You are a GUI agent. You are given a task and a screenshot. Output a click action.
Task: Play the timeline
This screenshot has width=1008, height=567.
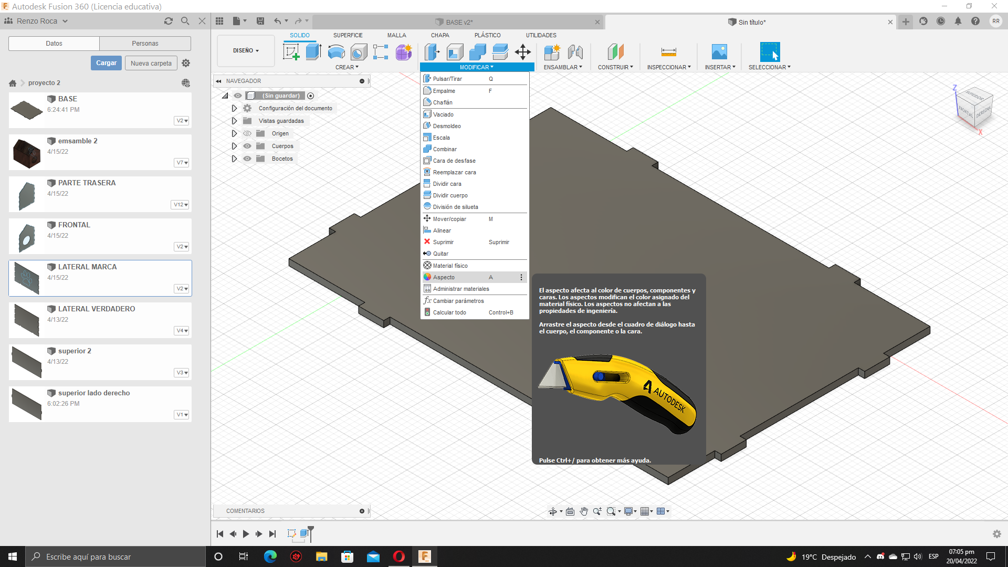coord(246,534)
